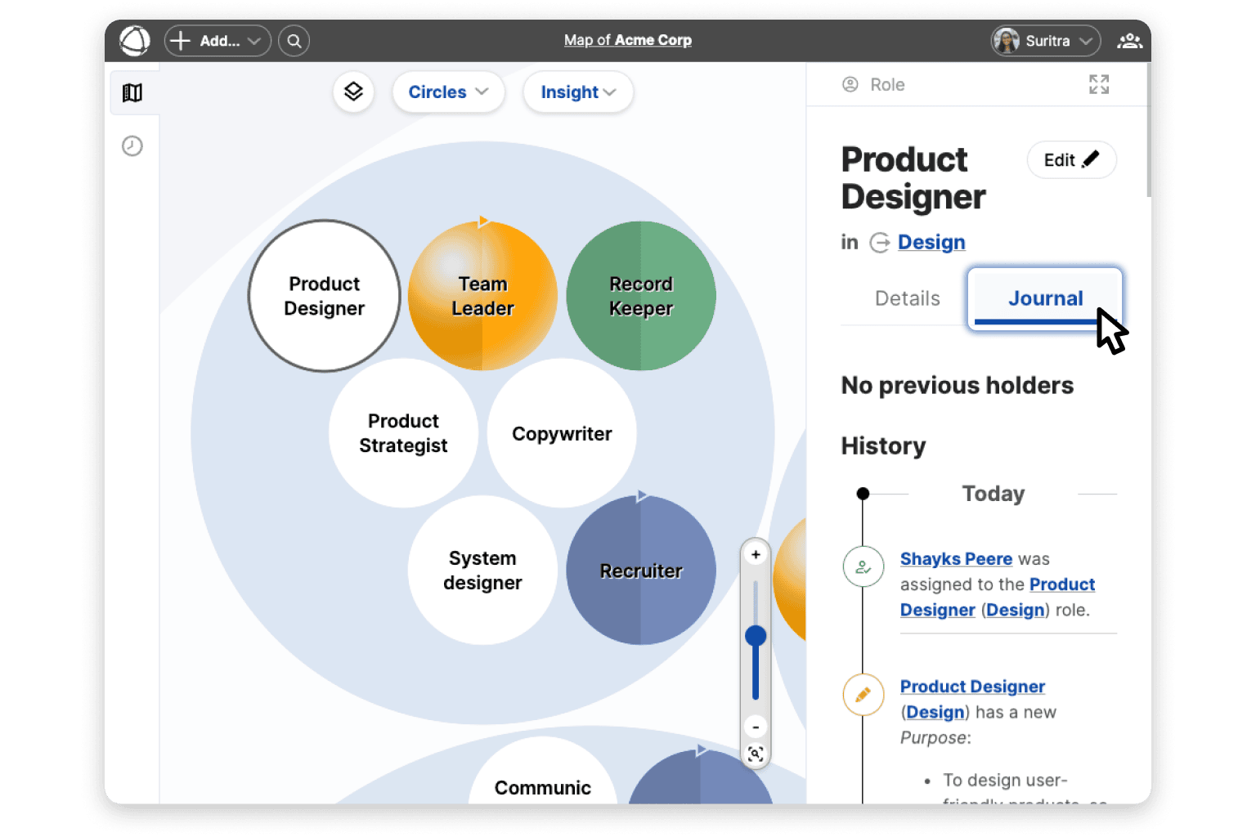Click the orange pencil edit history icon
This screenshot has height=837, width=1256.
[x=863, y=695]
